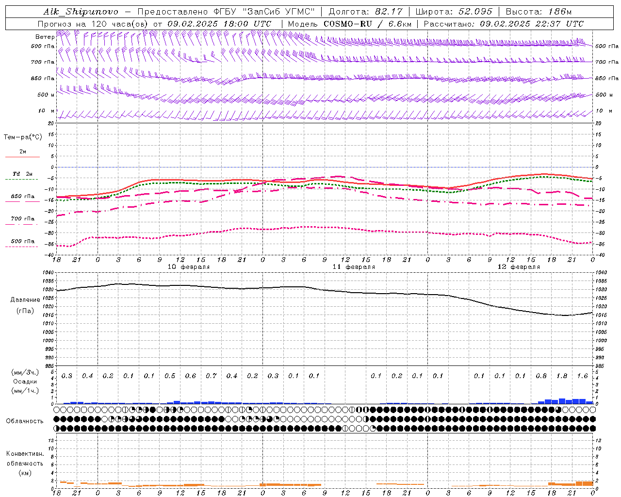Click the elevation text Высота: 186м
Screen dimensions: 621x497
click(539, 12)
